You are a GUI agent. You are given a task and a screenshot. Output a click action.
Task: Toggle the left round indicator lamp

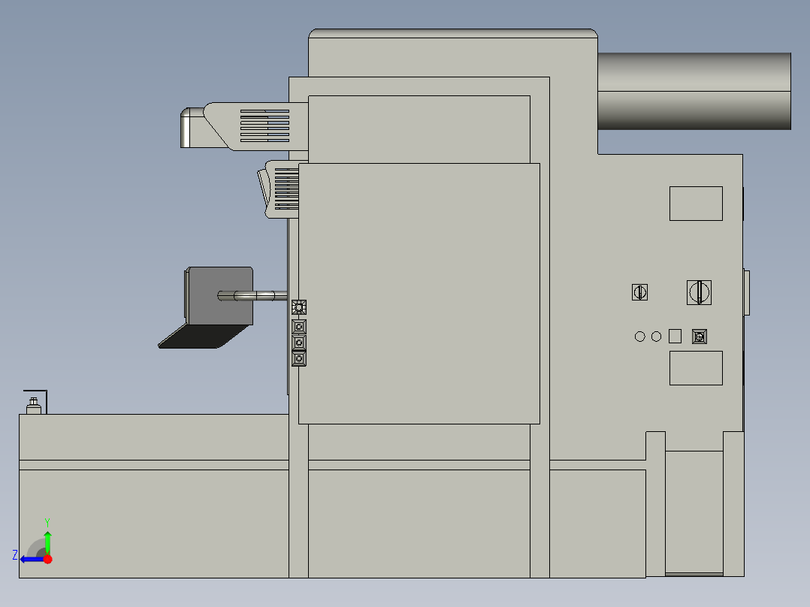(639, 337)
